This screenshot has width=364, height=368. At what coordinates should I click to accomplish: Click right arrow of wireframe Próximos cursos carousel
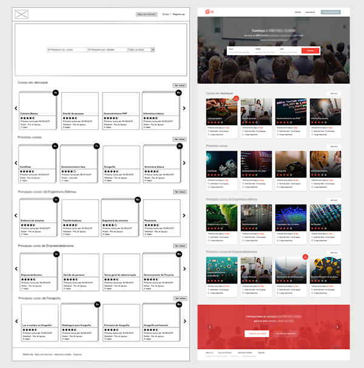pyautogui.click(x=184, y=163)
